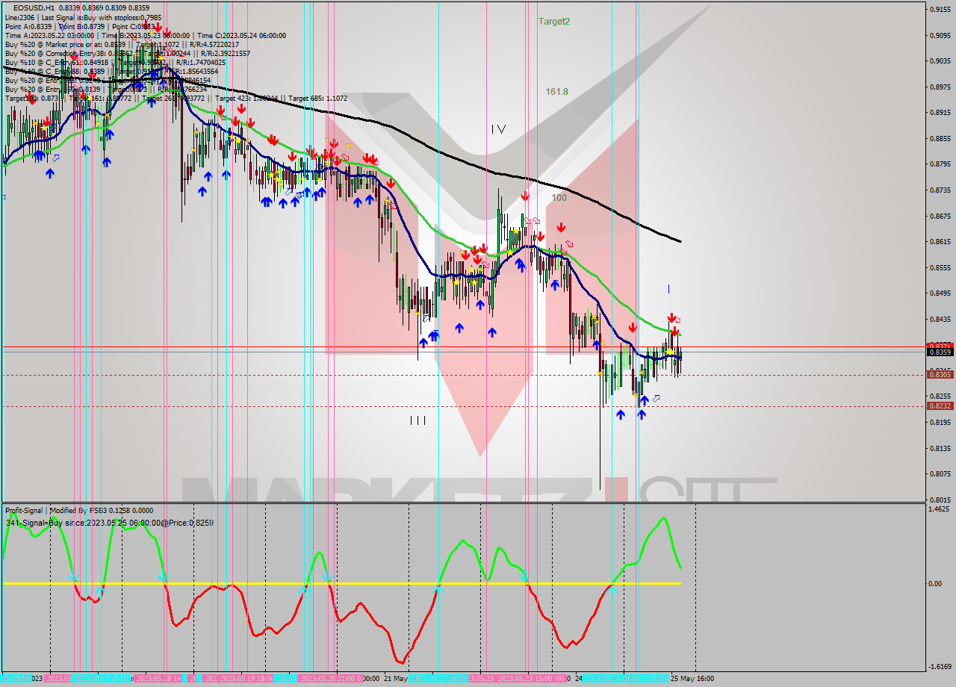Click the 25 May 16:00 timeline label
The height and width of the screenshot is (687, 956).
click(x=701, y=680)
